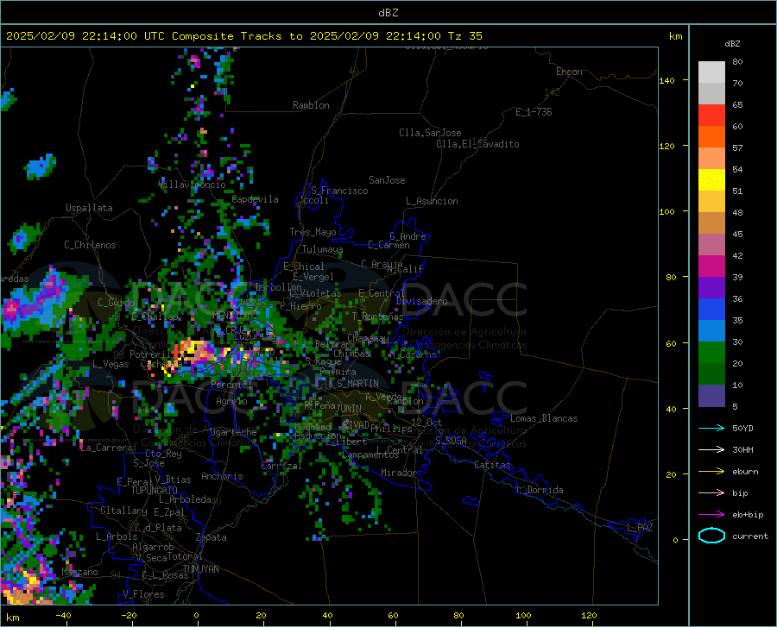Click the yellow Composite Tracks timestamp header
The width and height of the screenshot is (777, 627).
tap(243, 36)
